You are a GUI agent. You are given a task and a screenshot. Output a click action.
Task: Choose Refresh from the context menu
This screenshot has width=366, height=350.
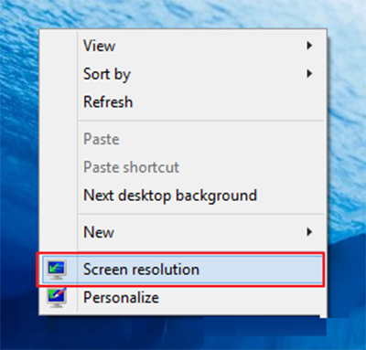pos(182,102)
